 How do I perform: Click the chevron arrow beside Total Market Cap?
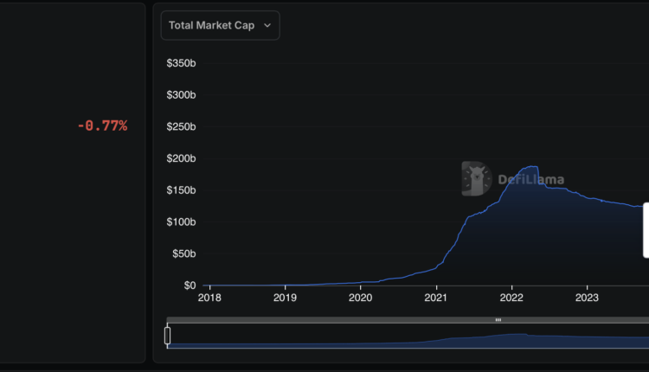tap(267, 26)
